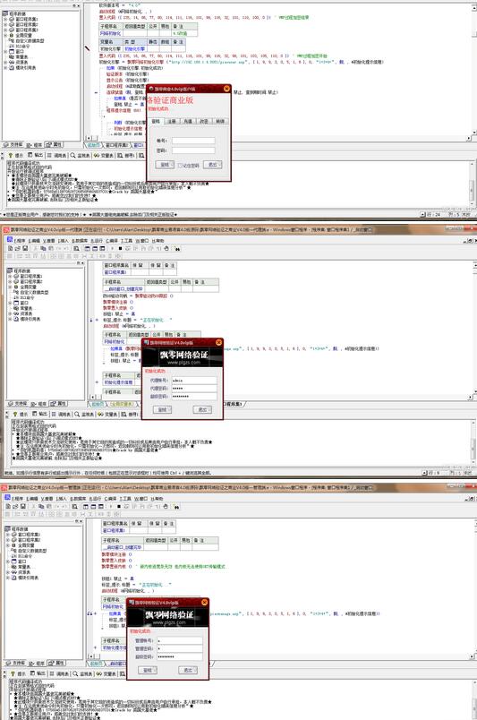This screenshot has height=720, width=477.
Task: Close the middle 飘零网络验证 agent dialog
Action: [x=219, y=342]
